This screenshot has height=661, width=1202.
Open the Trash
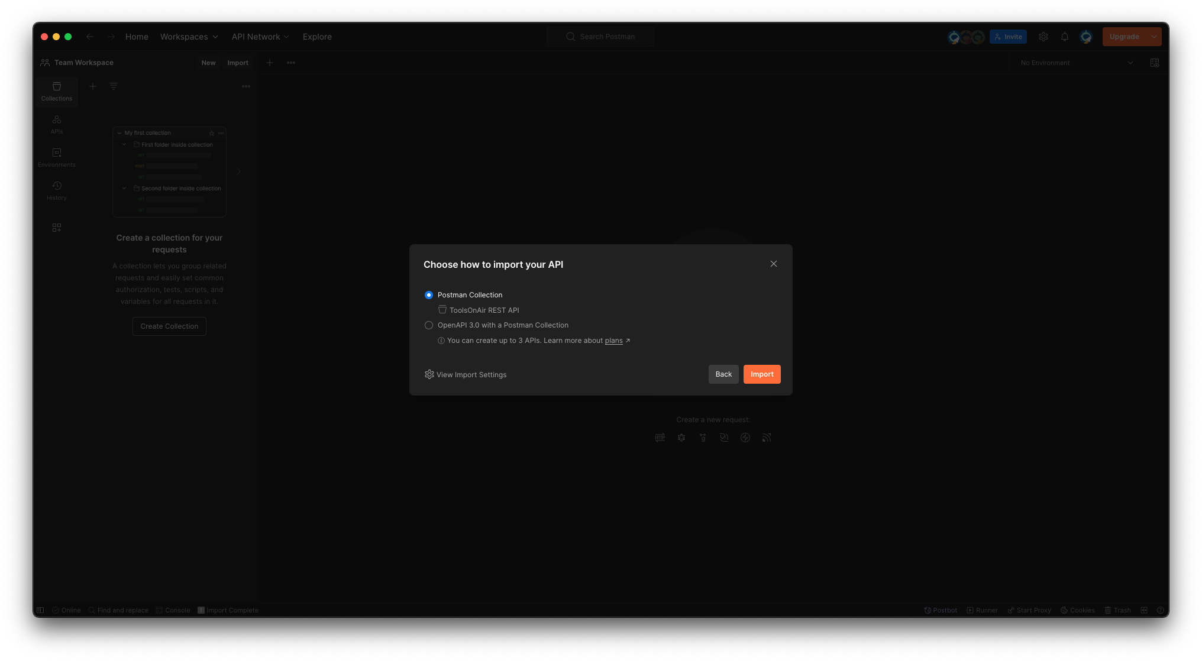click(1117, 610)
